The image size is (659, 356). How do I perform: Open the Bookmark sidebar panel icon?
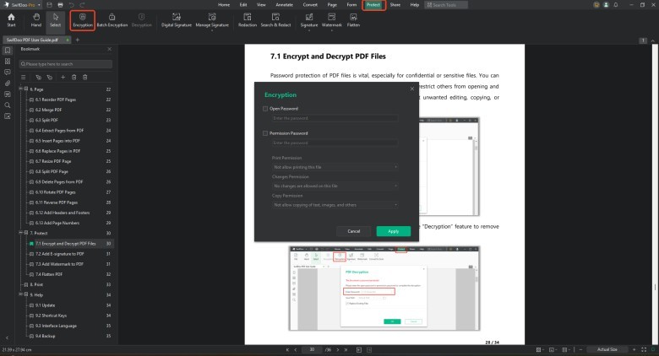point(7,51)
